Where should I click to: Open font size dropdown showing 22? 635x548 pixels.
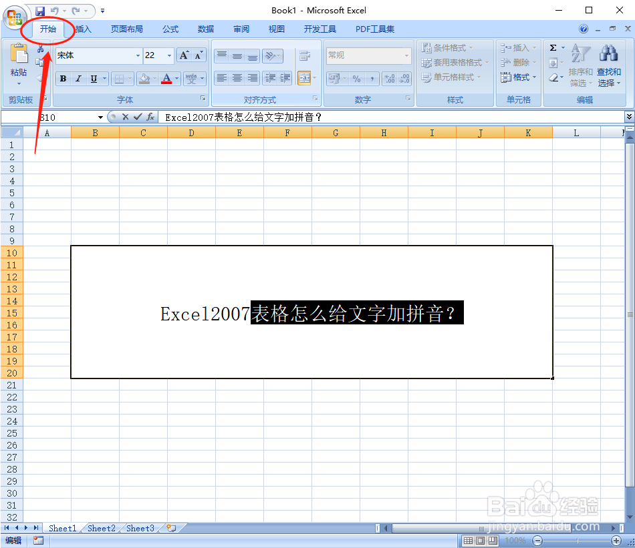click(169, 55)
